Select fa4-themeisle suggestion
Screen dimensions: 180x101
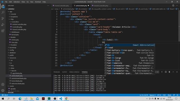130,63
